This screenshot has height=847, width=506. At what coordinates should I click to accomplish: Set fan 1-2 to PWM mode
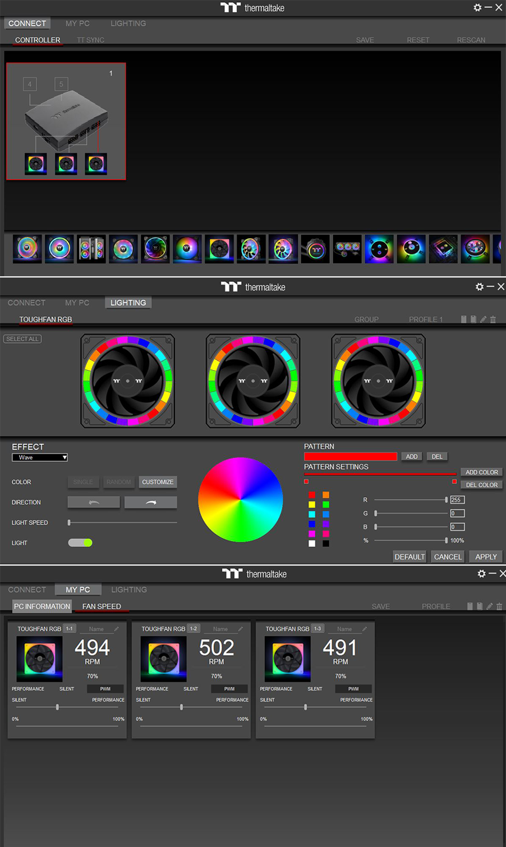(229, 689)
